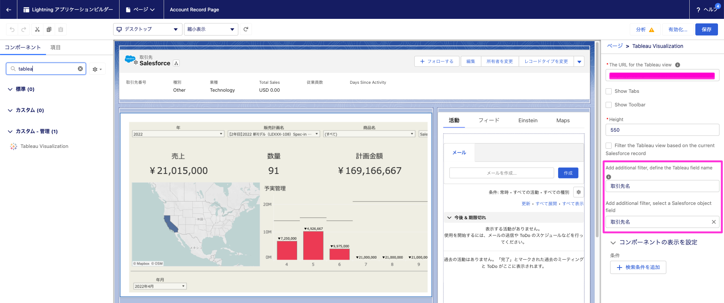The height and width of the screenshot is (303, 724).
Task: Click the 作成 button
Action: point(568,173)
